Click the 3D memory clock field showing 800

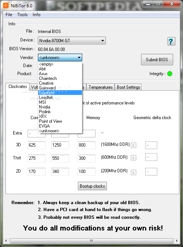86,145
